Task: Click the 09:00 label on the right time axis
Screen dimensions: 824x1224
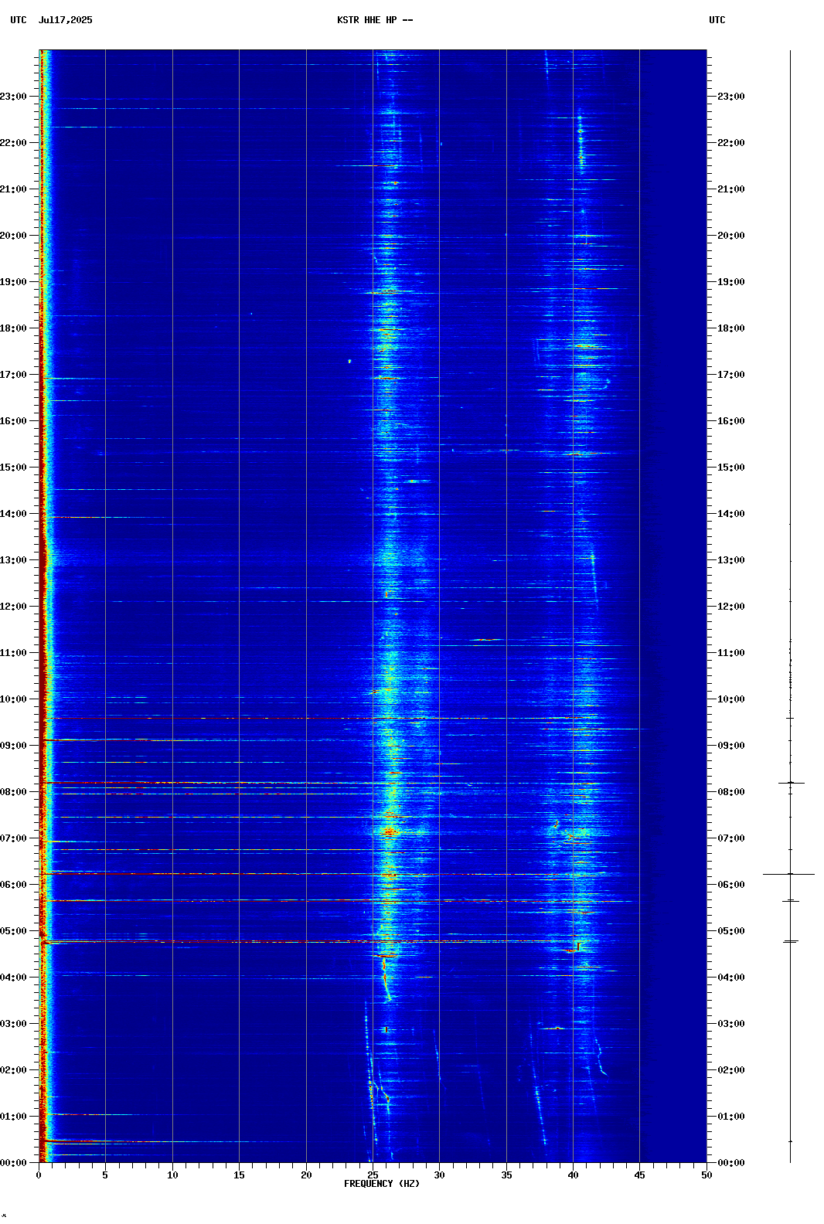Action: [731, 746]
